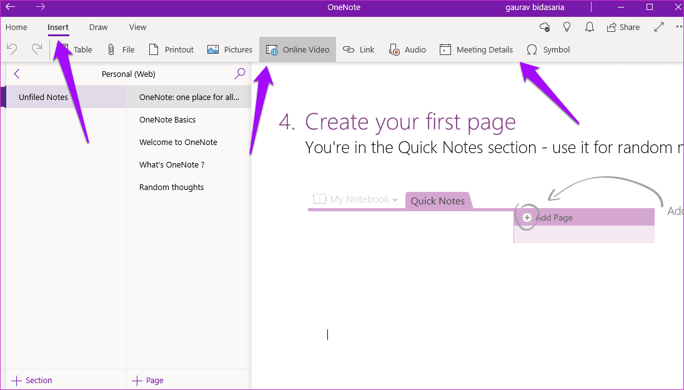Click the lightbulb Tell Me icon
The width and height of the screenshot is (684, 390).
tap(567, 27)
